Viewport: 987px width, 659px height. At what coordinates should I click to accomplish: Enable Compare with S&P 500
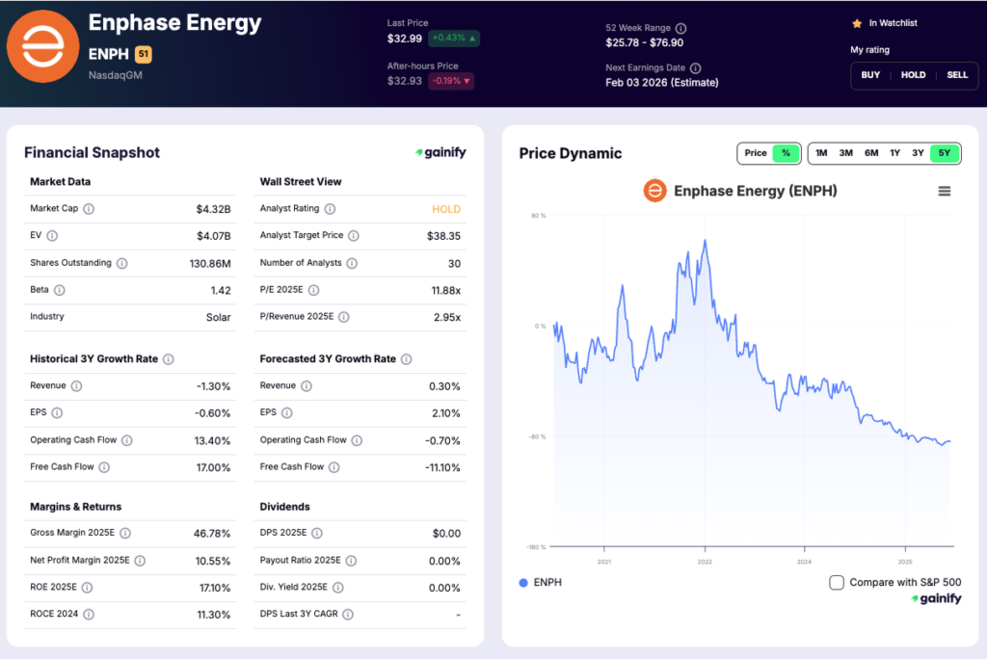click(x=836, y=582)
